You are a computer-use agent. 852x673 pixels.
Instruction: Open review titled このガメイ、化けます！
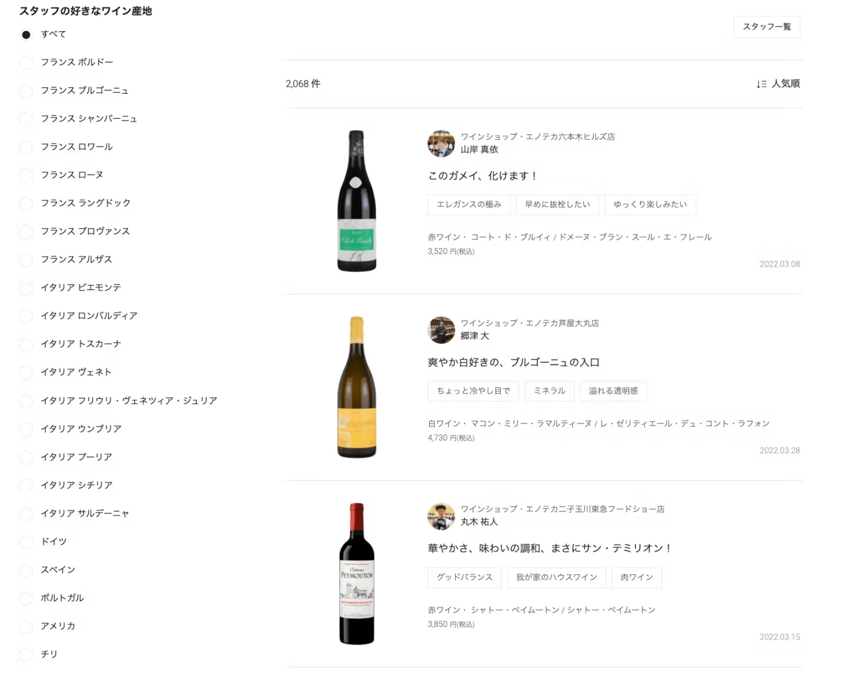[x=483, y=176]
